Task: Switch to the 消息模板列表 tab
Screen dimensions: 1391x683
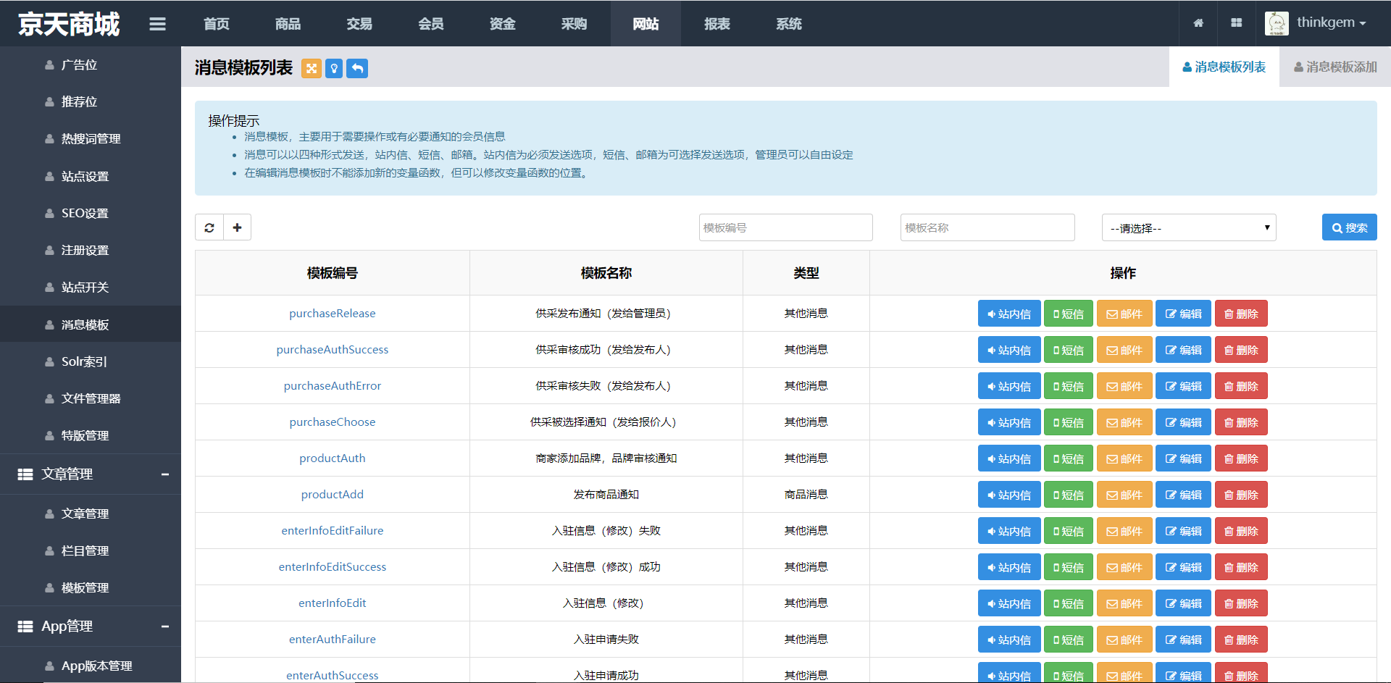Action: point(1224,67)
